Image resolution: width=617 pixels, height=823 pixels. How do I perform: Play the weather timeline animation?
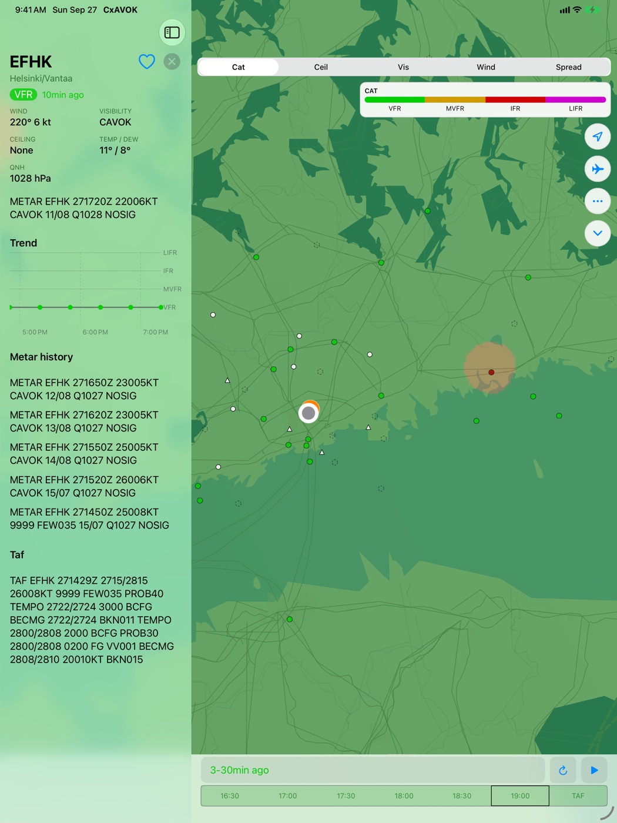[594, 770]
